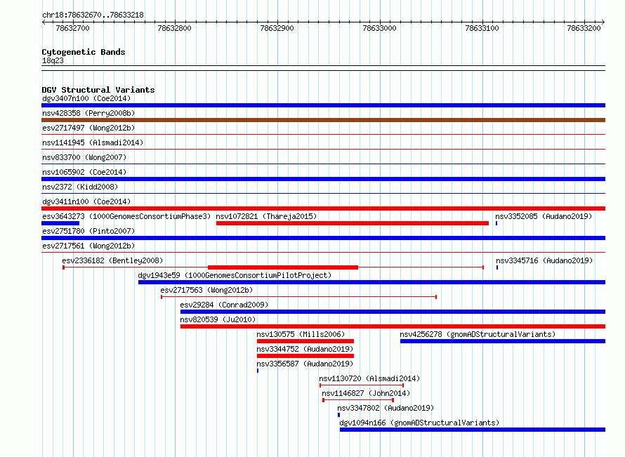The height and width of the screenshot is (457, 625).
Task: Click ruler position 78632700
Action: pos(72,28)
